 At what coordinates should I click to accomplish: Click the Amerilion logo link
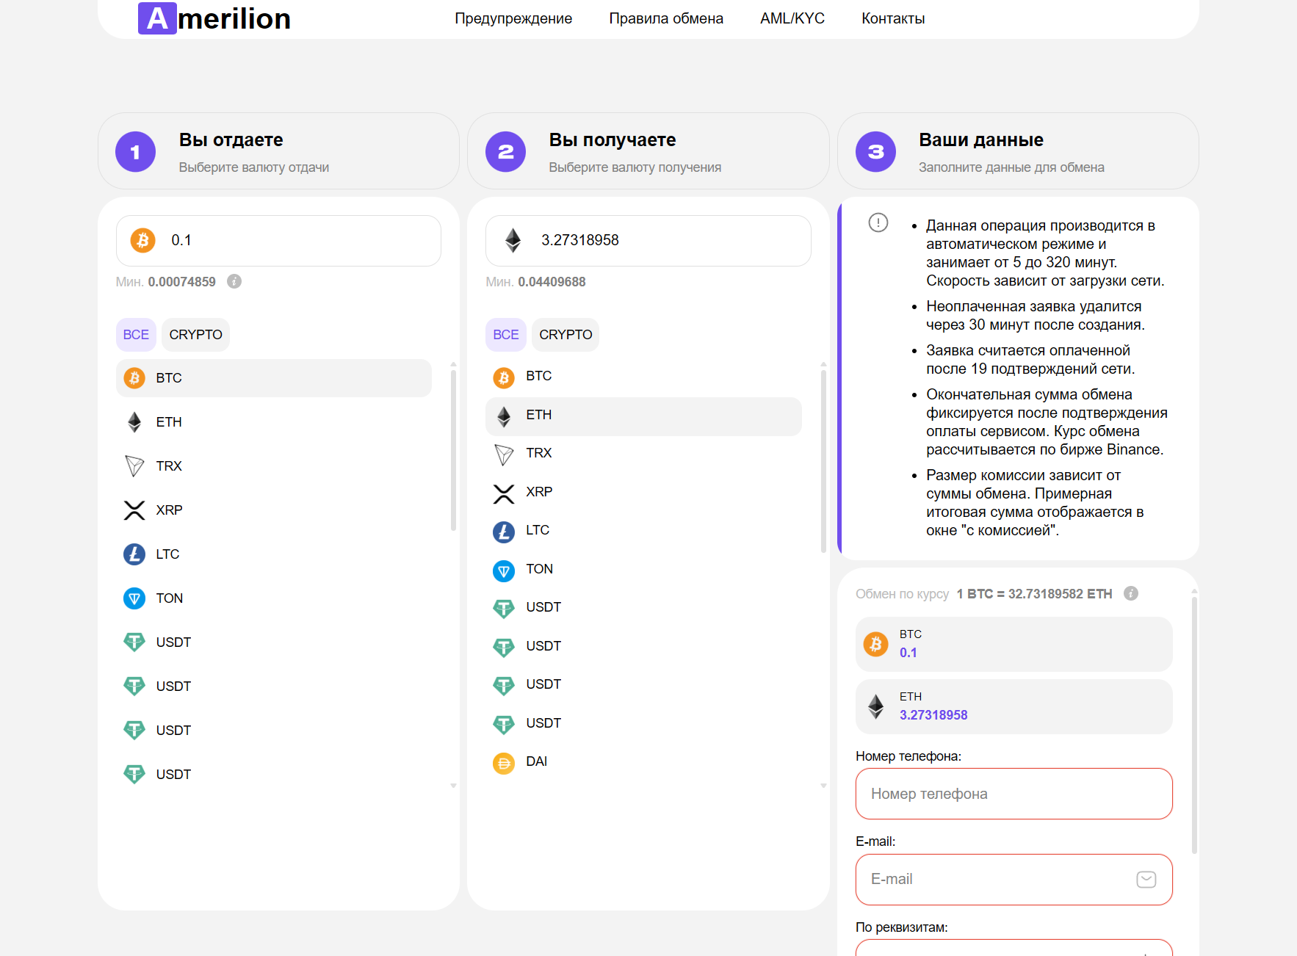(214, 18)
